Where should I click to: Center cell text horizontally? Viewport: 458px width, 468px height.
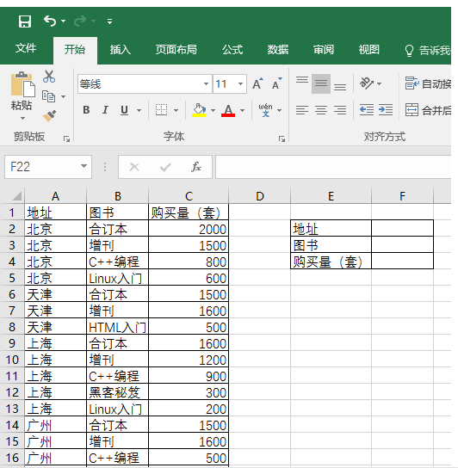[x=321, y=110]
